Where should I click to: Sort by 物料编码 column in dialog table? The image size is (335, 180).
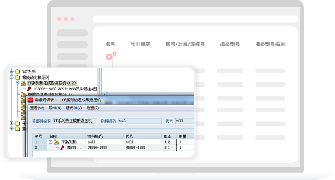point(105,136)
